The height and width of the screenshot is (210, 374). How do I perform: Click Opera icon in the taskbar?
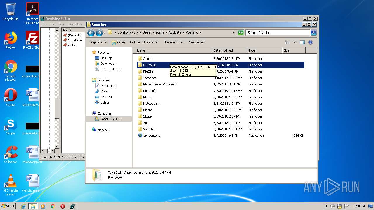point(63,206)
